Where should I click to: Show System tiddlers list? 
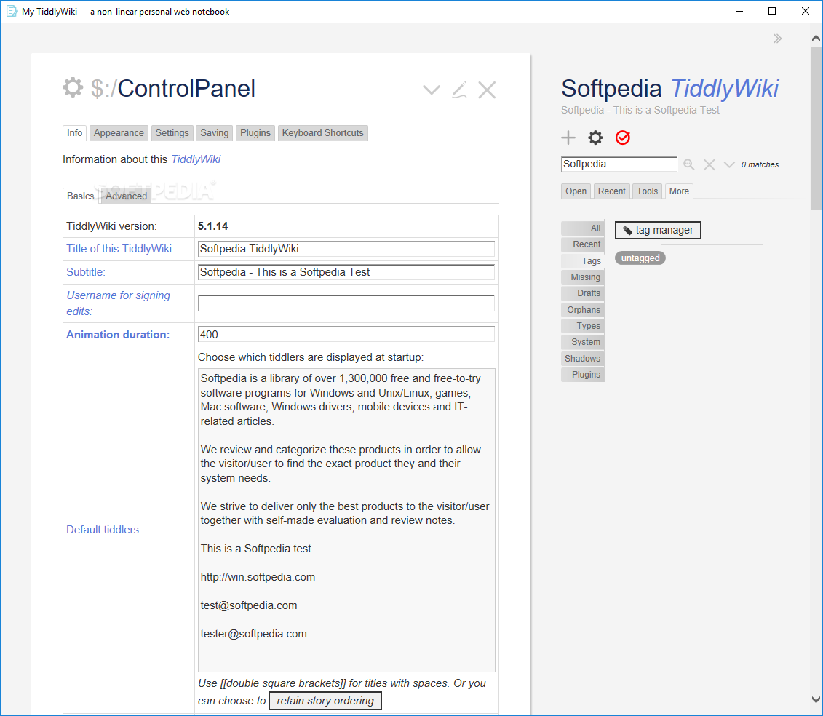pos(583,342)
